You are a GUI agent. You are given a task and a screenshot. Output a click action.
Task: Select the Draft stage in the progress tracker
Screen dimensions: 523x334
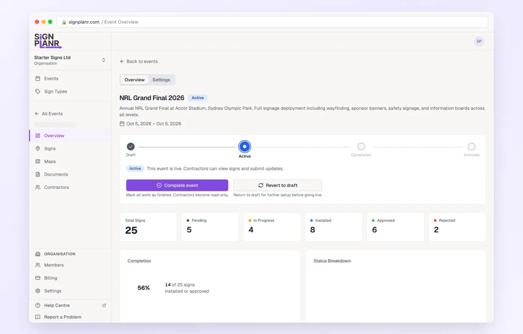pyautogui.click(x=131, y=147)
